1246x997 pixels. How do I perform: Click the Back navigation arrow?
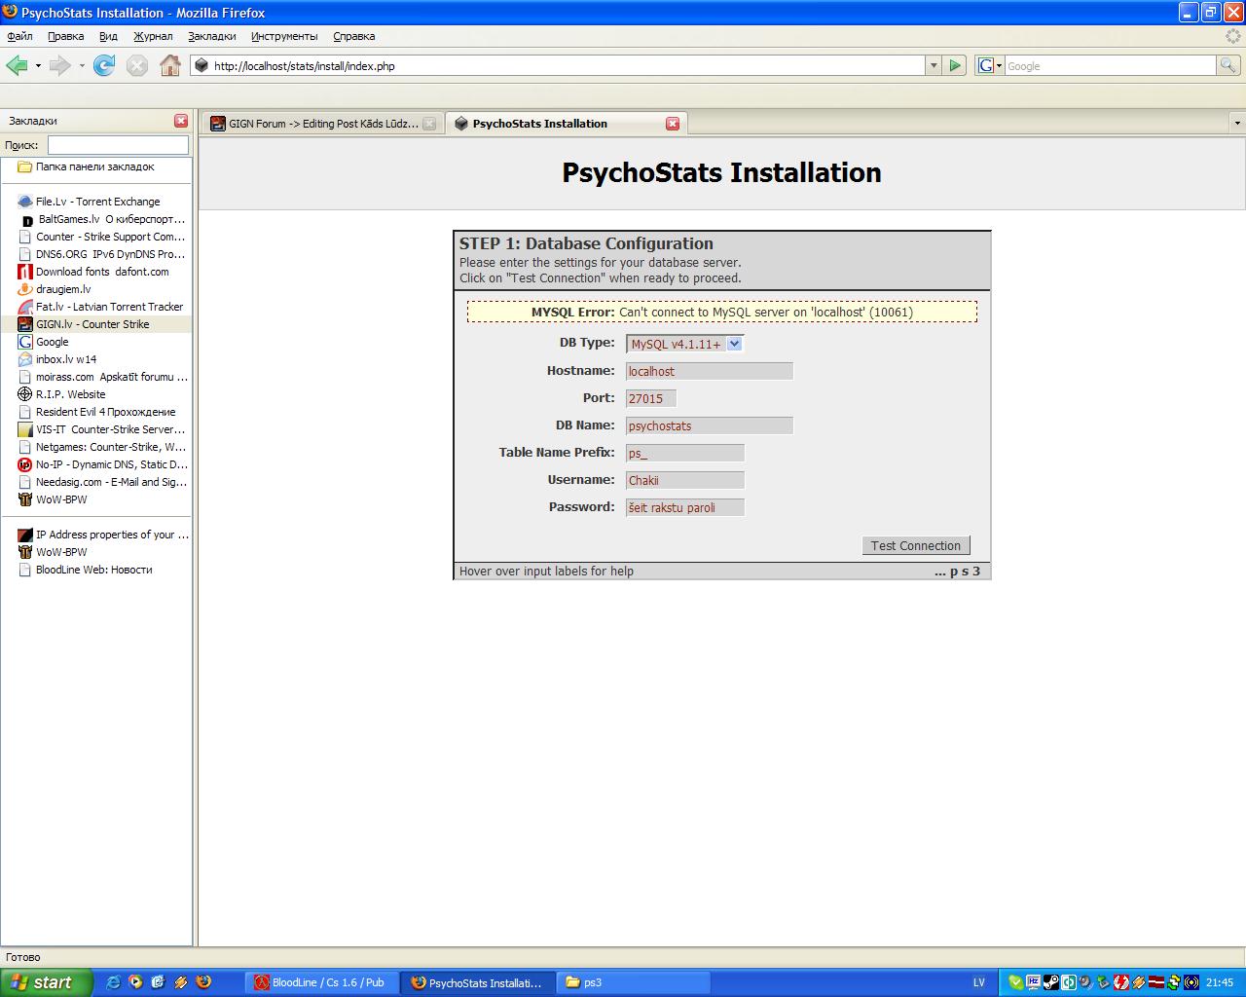pos(17,65)
